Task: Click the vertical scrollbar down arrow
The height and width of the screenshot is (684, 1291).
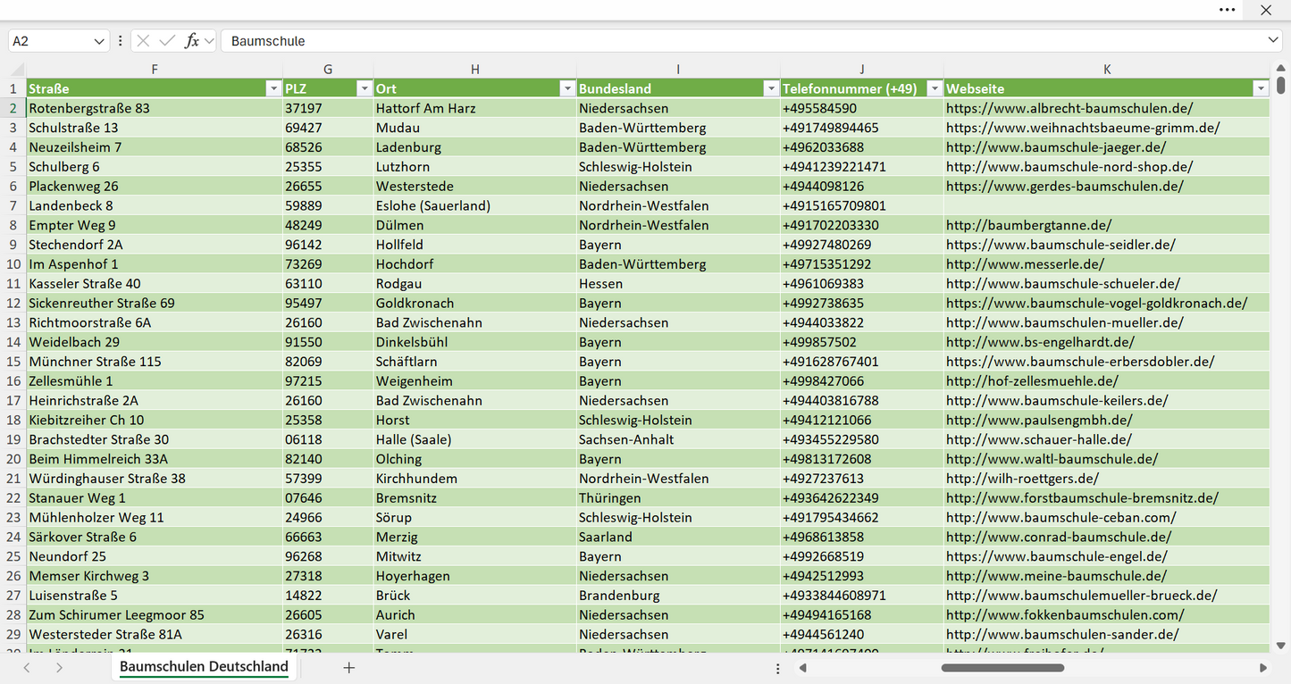Action: pos(1281,646)
